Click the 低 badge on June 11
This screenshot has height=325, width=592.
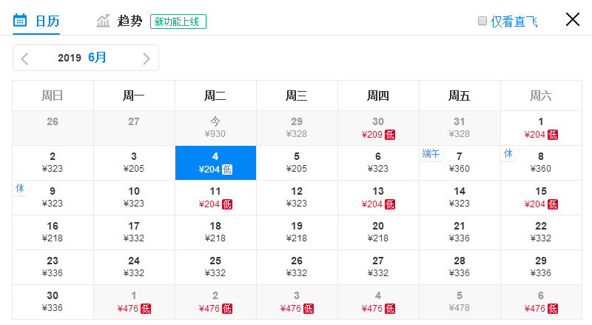227,204
